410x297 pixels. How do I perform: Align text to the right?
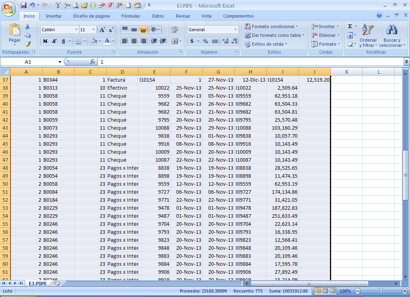(x=143, y=41)
